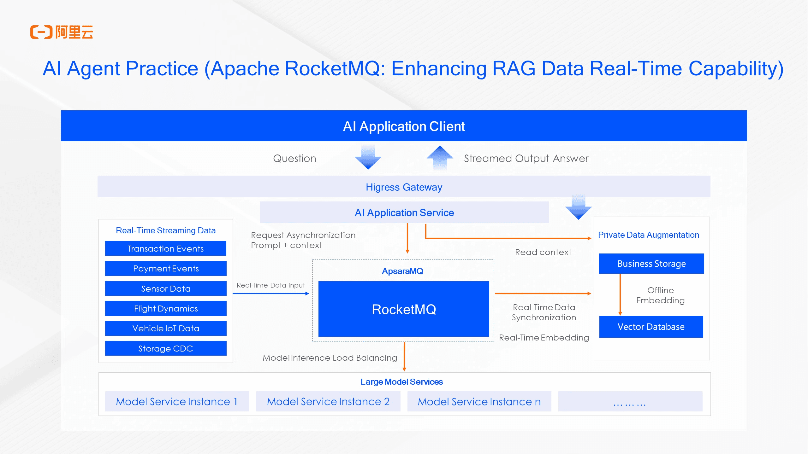Click the Real-Time Streaming Data heading
This screenshot has width=808, height=454.
tap(166, 230)
